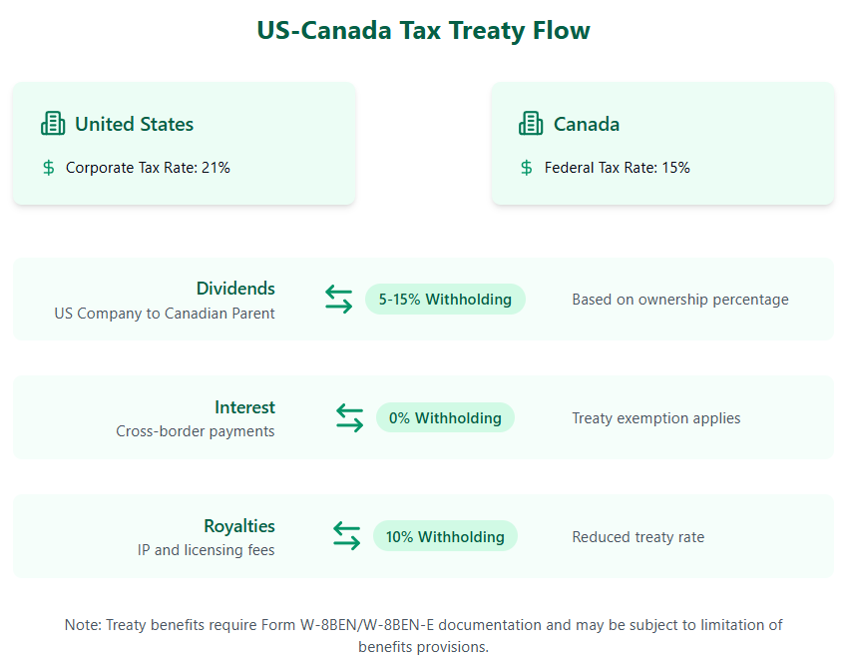851x668 pixels.
Task: Click the Dividends exchange arrows icon
Action: click(339, 299)
